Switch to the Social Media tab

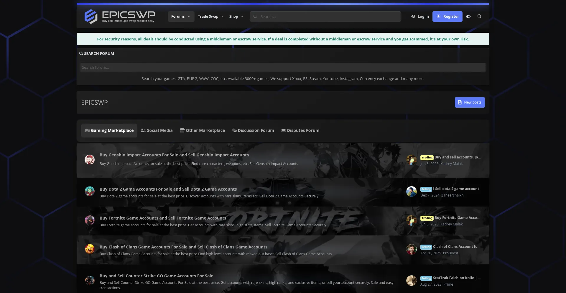coord(157,130)
